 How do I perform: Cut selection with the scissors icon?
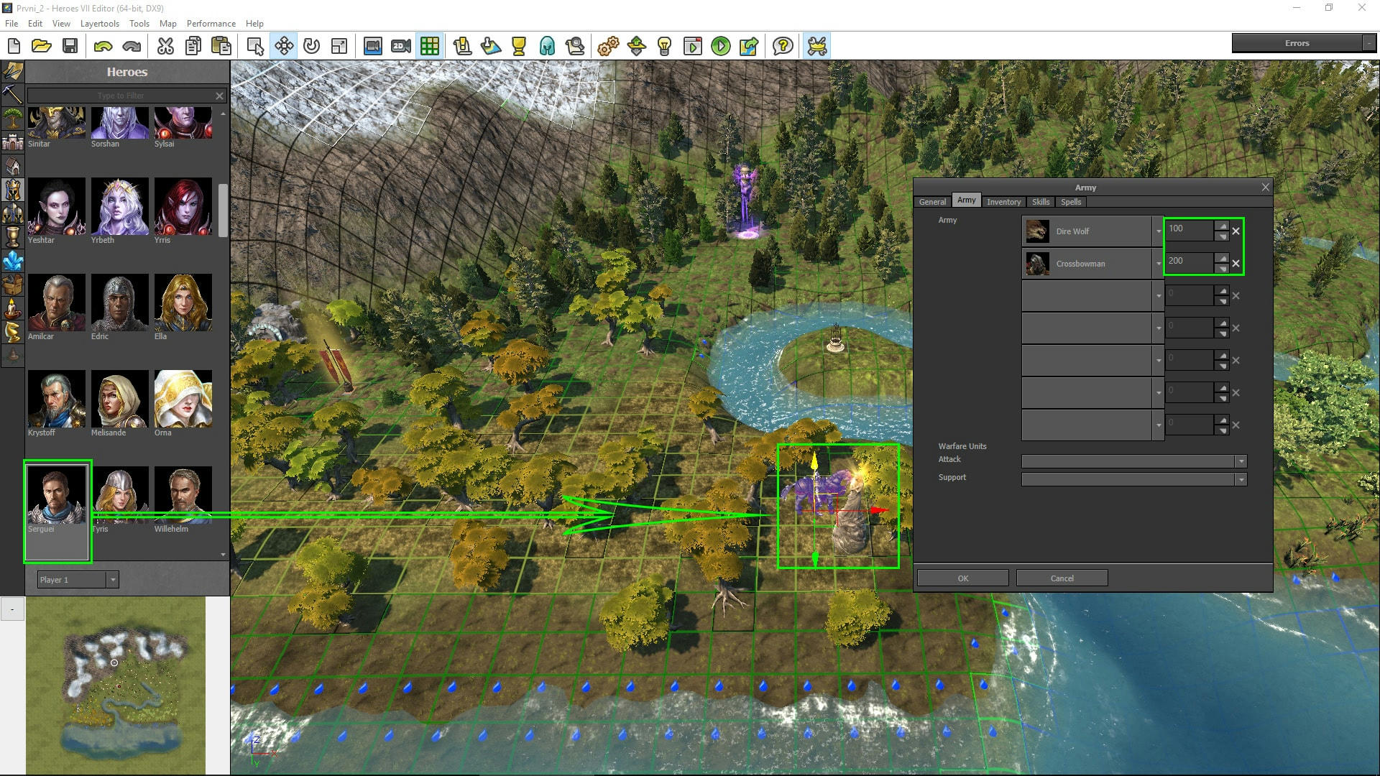165,46
